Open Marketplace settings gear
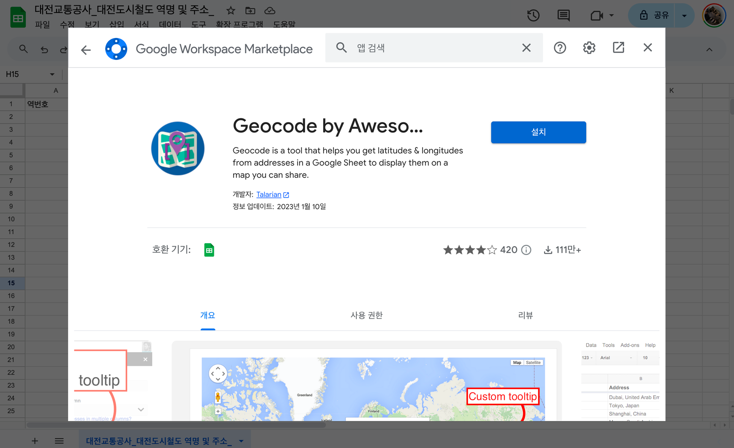Viewport: 734px width, 448px height. [x=589, y=48]
